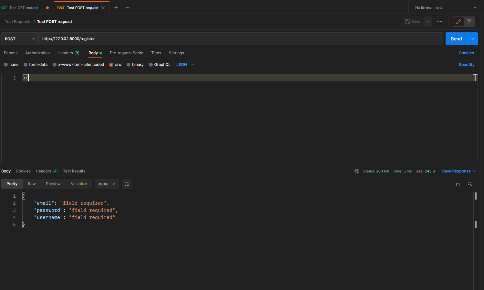
Task: Switch response view to Visualize
Action: click(x=79, y=184)
